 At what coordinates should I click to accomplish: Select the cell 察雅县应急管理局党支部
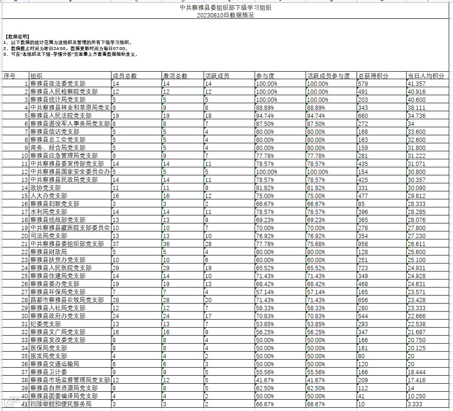pyautogui.click(x=70, y=156)
